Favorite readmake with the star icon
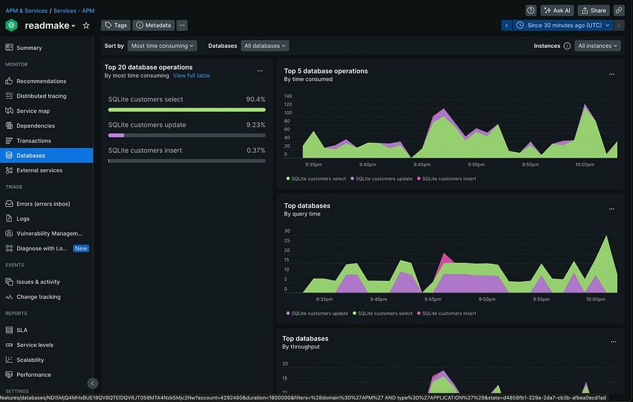Viewport: 633px width, 402px height. click(x=86, y=25)
